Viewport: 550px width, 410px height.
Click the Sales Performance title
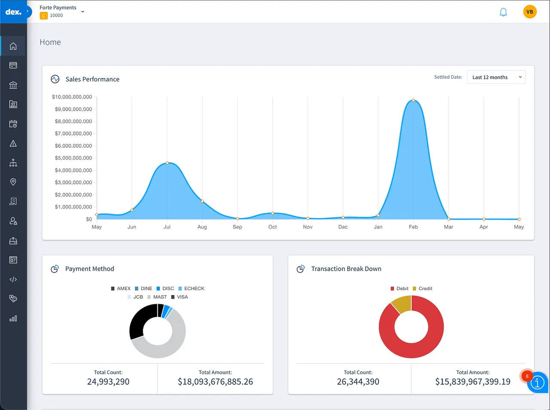click(92, 79)
